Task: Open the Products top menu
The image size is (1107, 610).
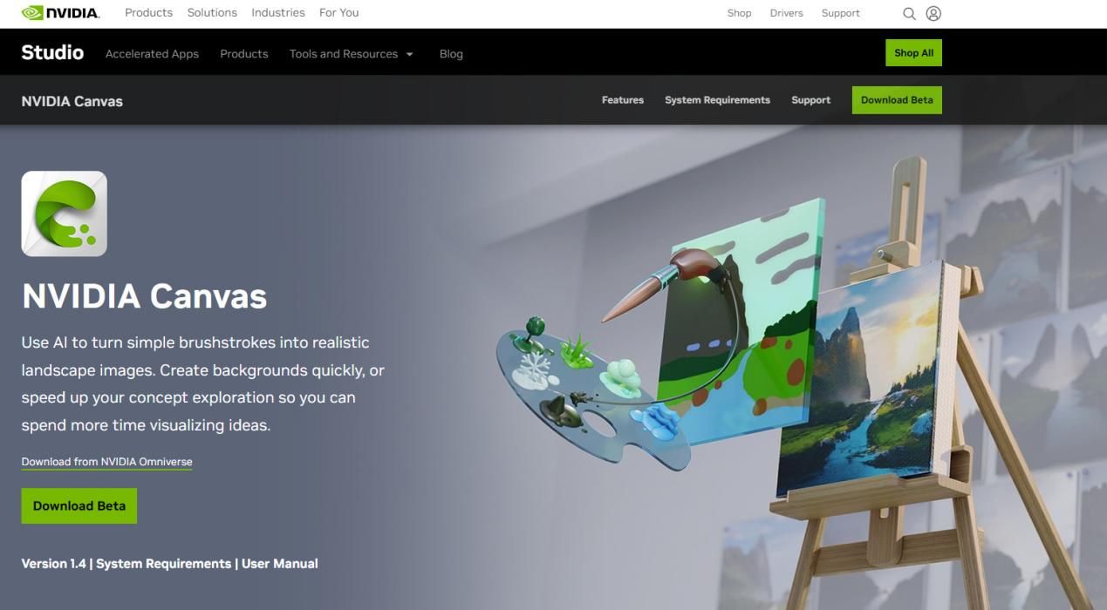Action: click(148, 13)
